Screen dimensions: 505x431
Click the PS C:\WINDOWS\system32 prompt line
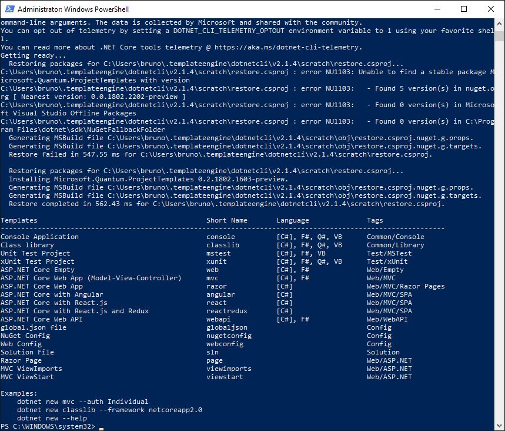click(x=47, y=426)
